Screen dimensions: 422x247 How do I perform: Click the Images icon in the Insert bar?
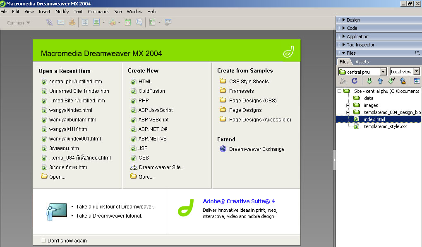click(96, 22)
